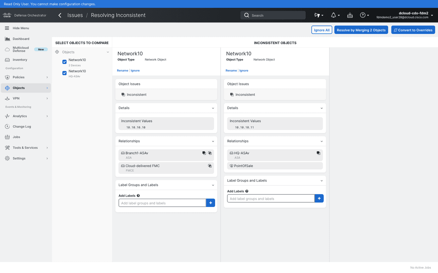Click Resolve by Merging 2 Objects

361,30
